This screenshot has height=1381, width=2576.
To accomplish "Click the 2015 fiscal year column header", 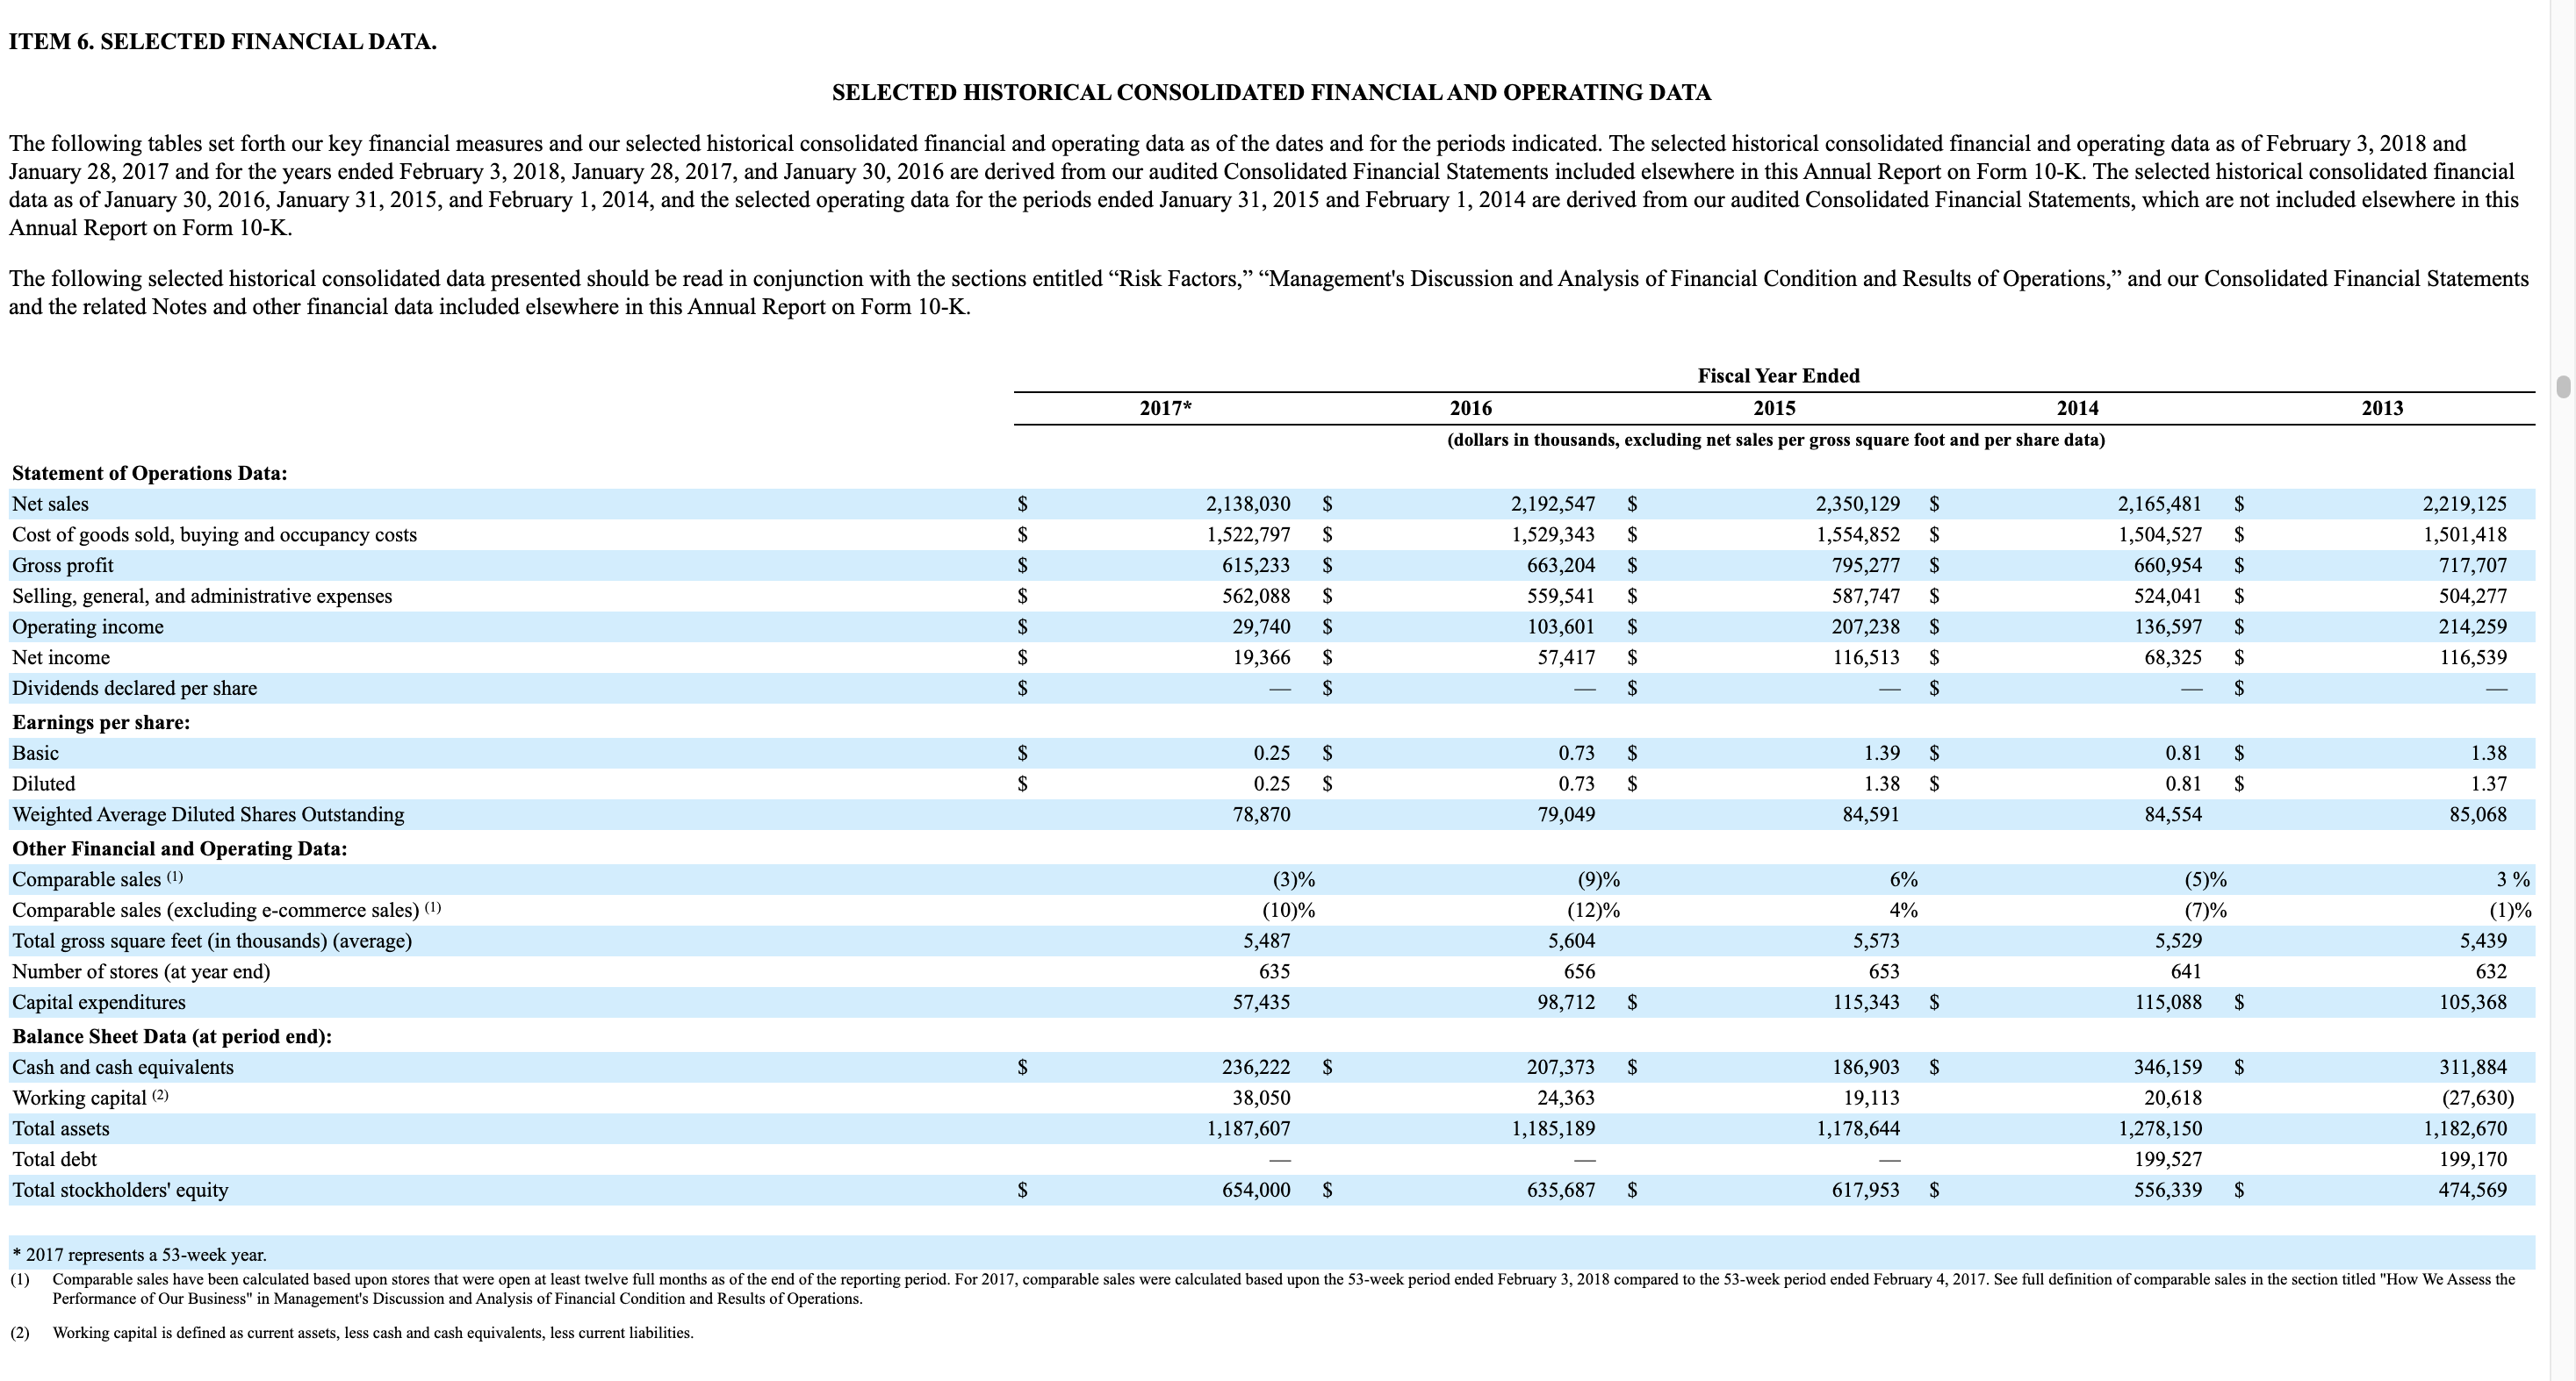I will coord(1774,409).
